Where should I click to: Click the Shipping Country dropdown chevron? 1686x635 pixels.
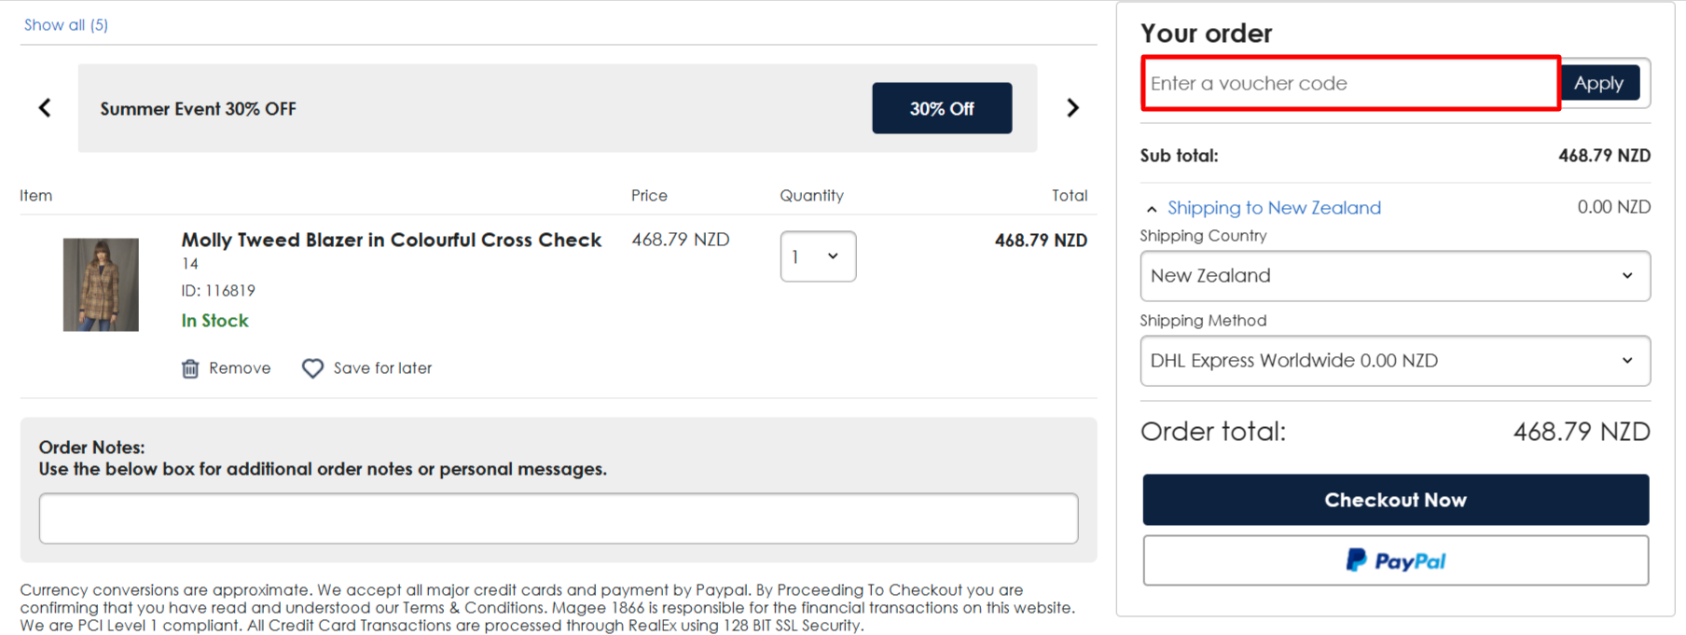tap(1628, 276)
